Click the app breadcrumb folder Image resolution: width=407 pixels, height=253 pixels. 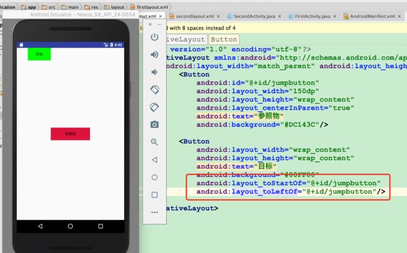tap(29, 7)
